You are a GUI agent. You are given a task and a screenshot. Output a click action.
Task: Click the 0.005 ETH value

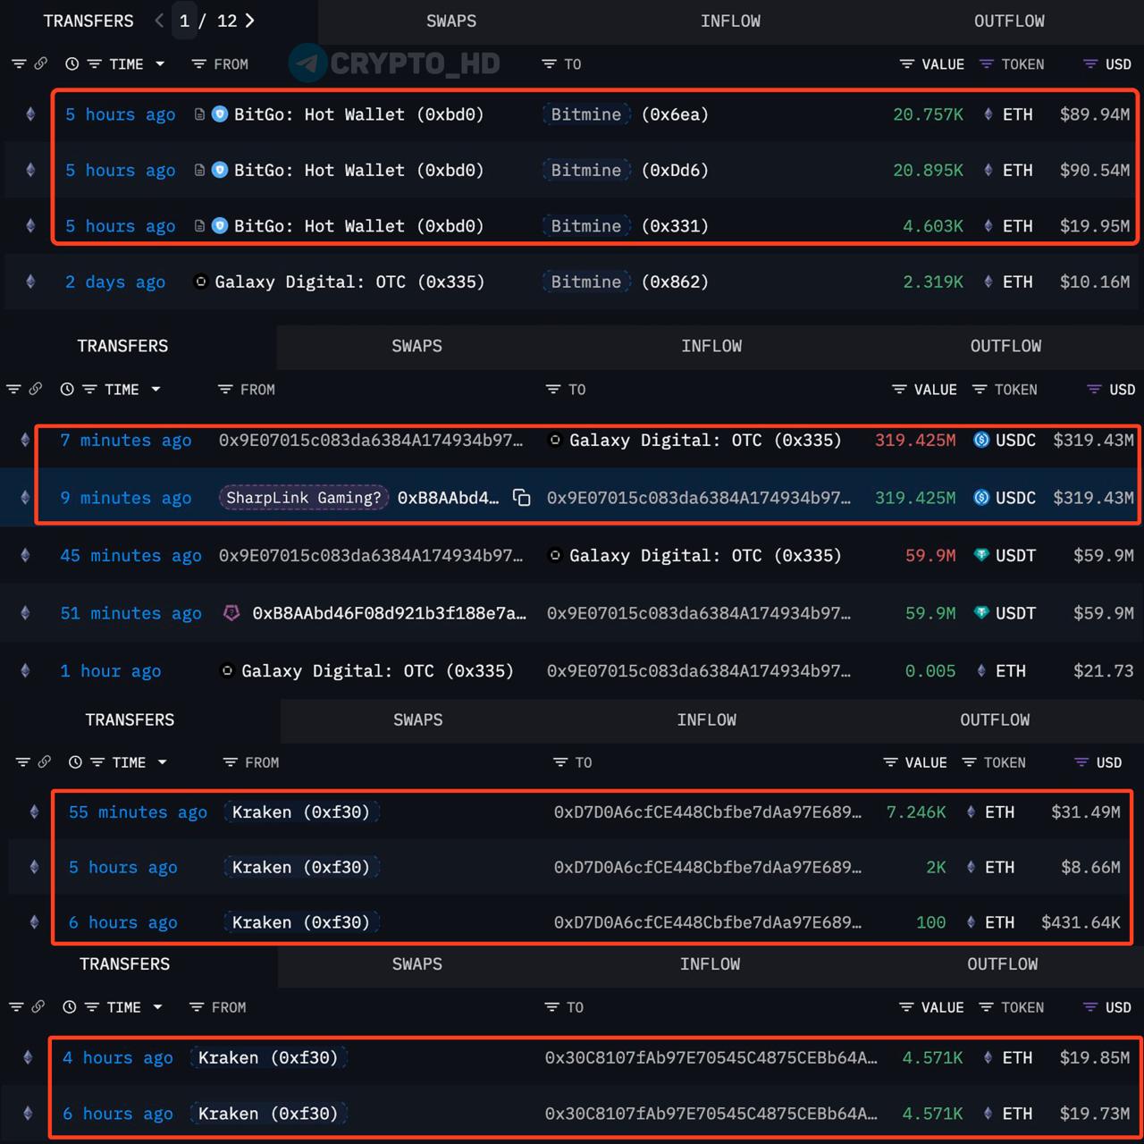click(x=930, y=670)
